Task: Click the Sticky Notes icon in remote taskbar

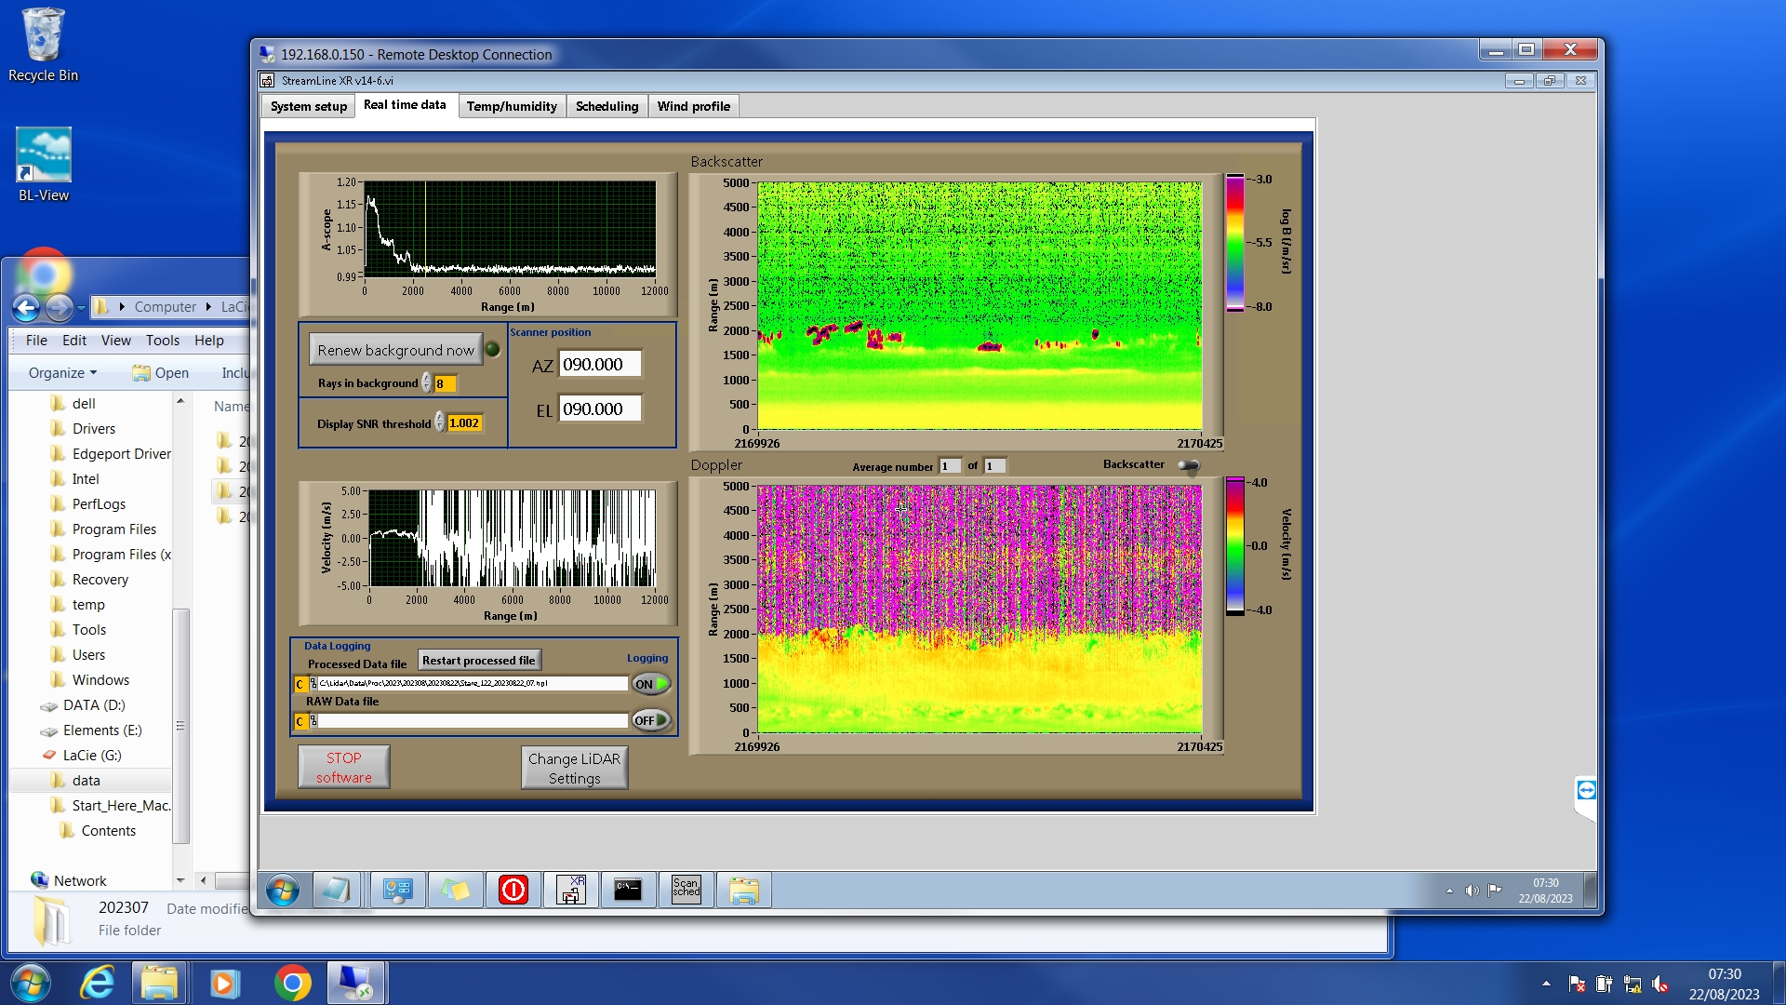Action: [455, 891]
